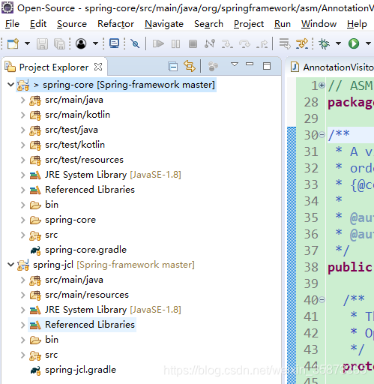Expand the src/test/resources folder

coord(22,160)
